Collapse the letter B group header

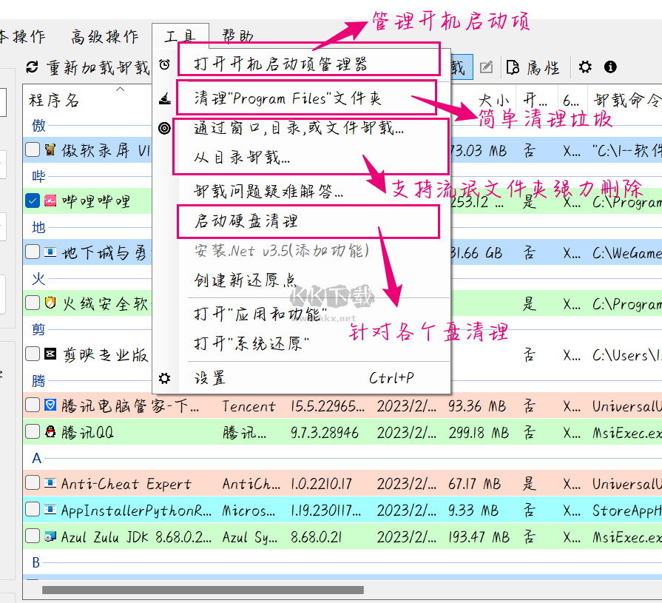(x=36, y=562)
